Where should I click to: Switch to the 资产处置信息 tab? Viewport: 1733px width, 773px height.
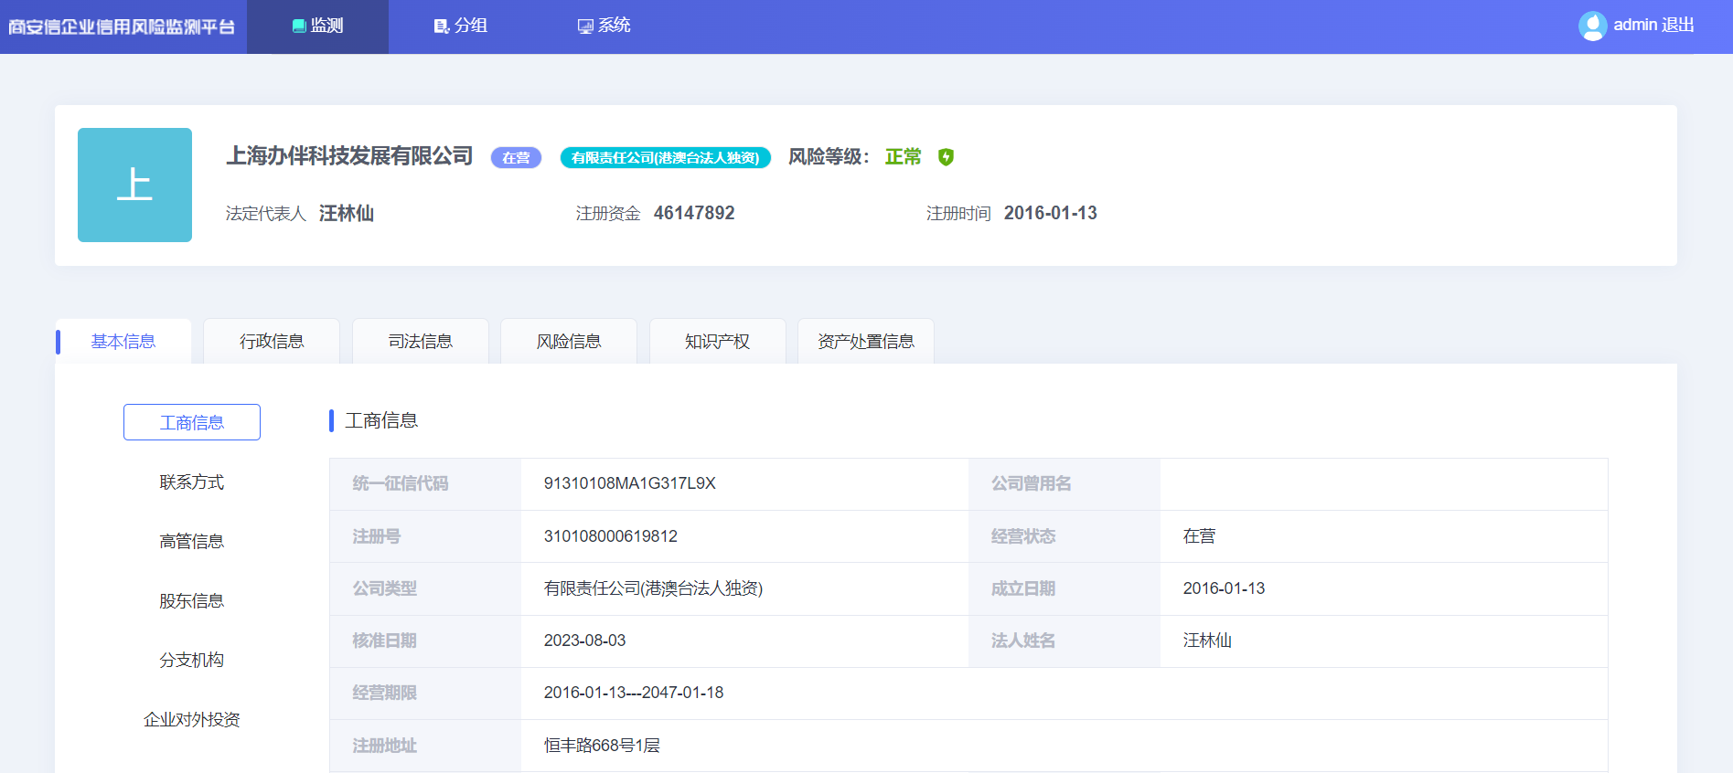click(866, 341)
